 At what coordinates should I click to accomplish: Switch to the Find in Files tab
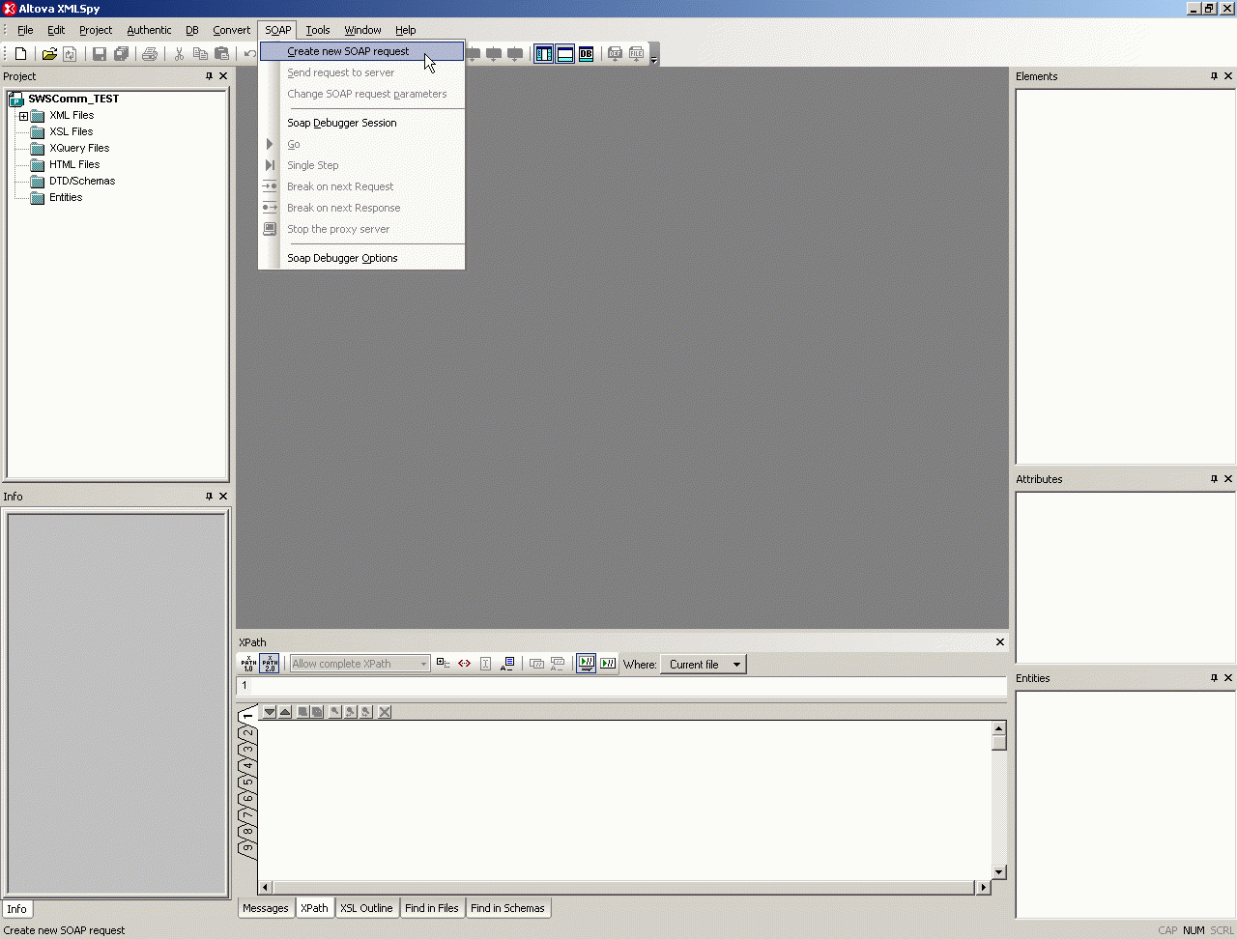point(431,908)
